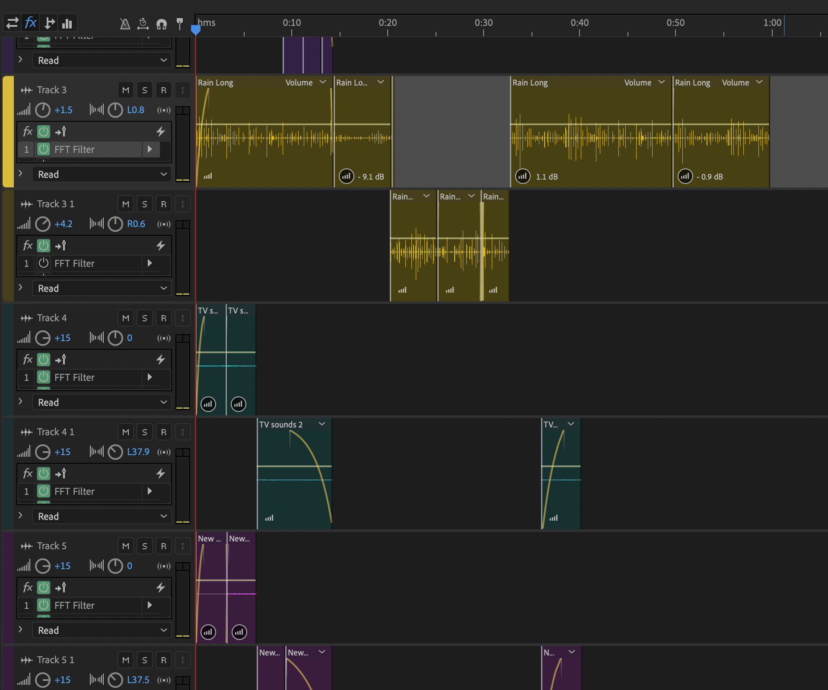Click the volume badge on first Track 5 clip
This screenshot has height=690, width=828.
(208, 632)
